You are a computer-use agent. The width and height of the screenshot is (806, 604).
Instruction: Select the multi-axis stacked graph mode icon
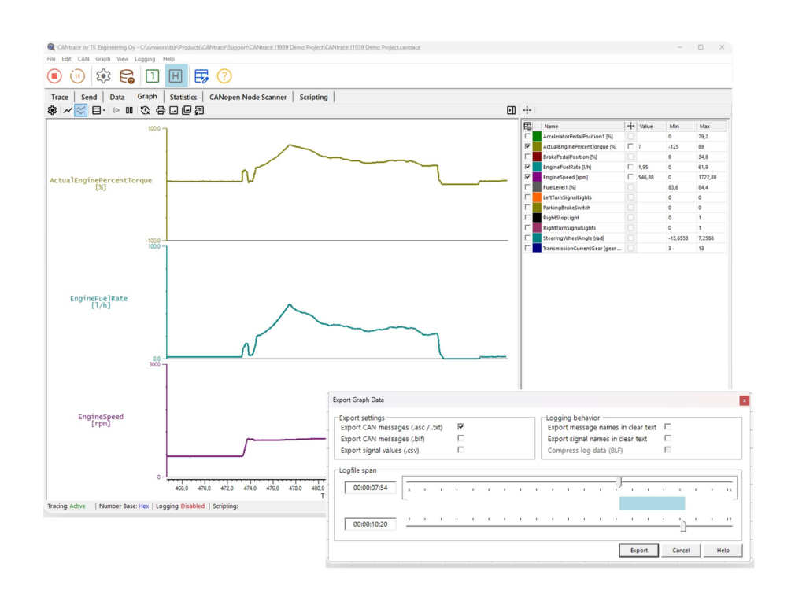click(x=81, y=110)
